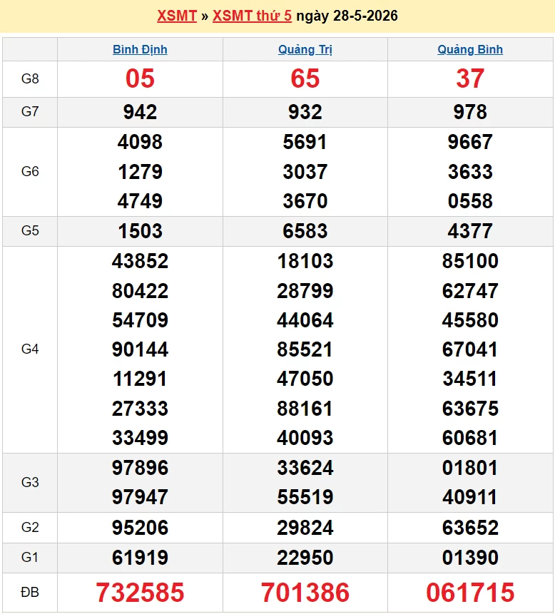Click the G4 result 90144
This screenshot has width=555, height=614.
point(140,349)
